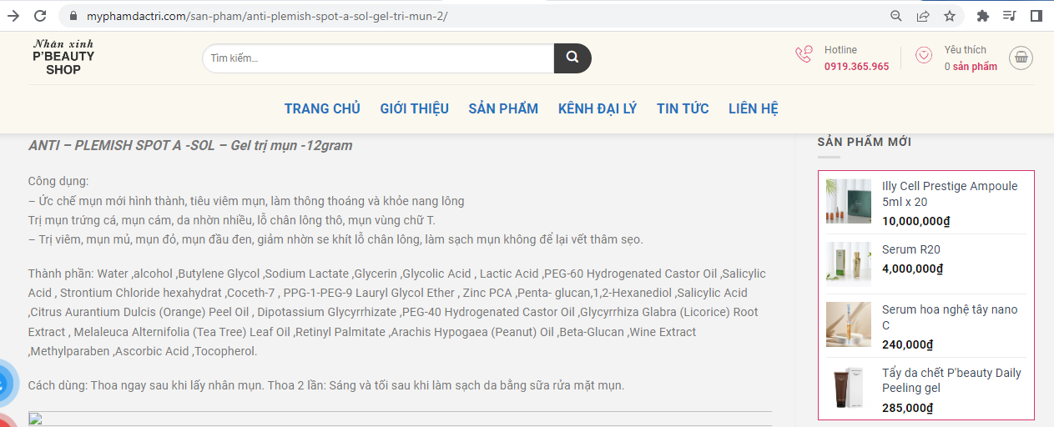Toggle the browser side panel
The height and width of the screenshot is (427, 1054).
[x=1036, y=16]
